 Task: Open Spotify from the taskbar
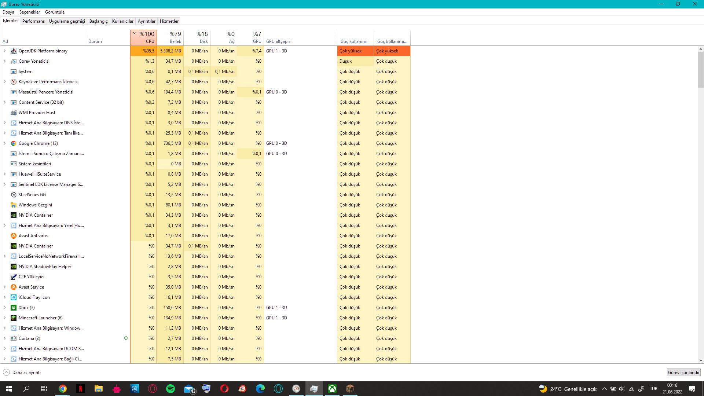pyautogui.click(x=170, y=389)
